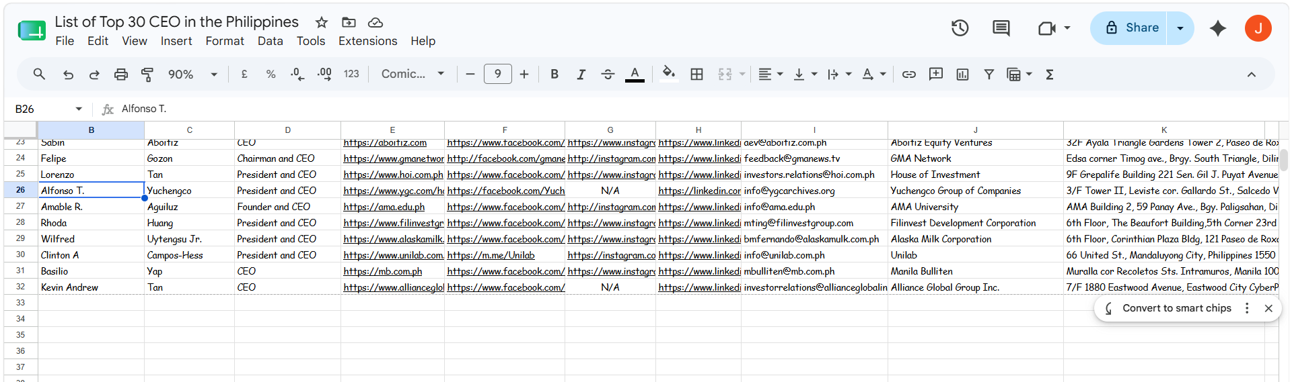Decrease decimal places
Viewport: 1292px width, 382px height.
click(297, 74)
